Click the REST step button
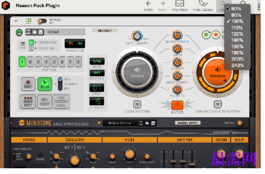 [x=44, y=101]
